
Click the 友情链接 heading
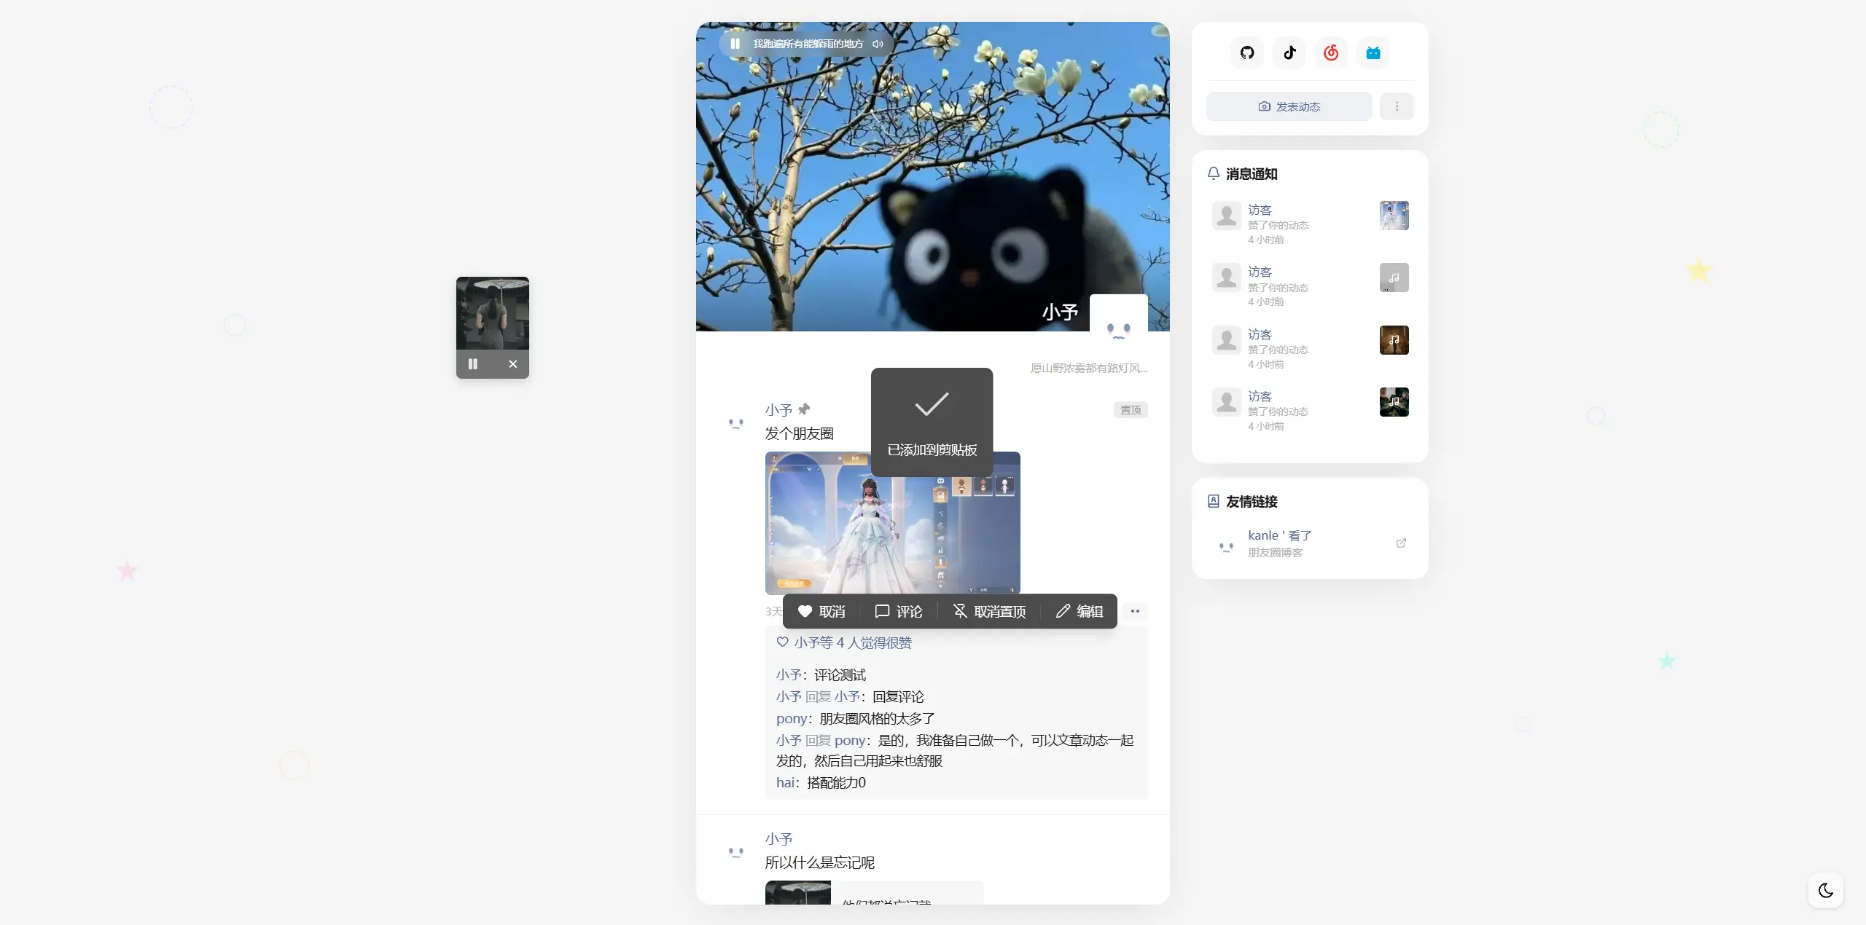click(x=1252, y=502)
